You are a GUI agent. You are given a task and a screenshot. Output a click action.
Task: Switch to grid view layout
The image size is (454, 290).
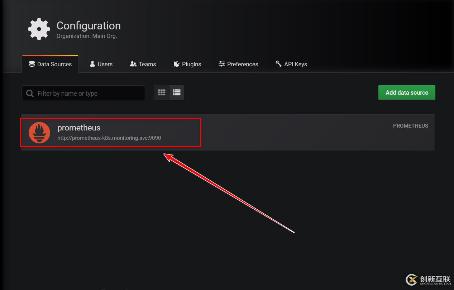162,92
